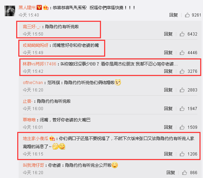Reply to 叫我湾仔哥 comment
Screen dimensions: 203x178
[x=171, y=173]
